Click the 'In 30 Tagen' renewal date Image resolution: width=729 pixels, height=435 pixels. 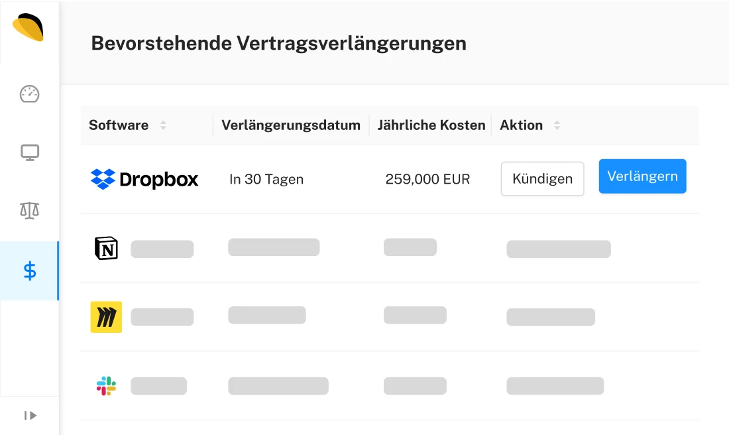(266, 179)
